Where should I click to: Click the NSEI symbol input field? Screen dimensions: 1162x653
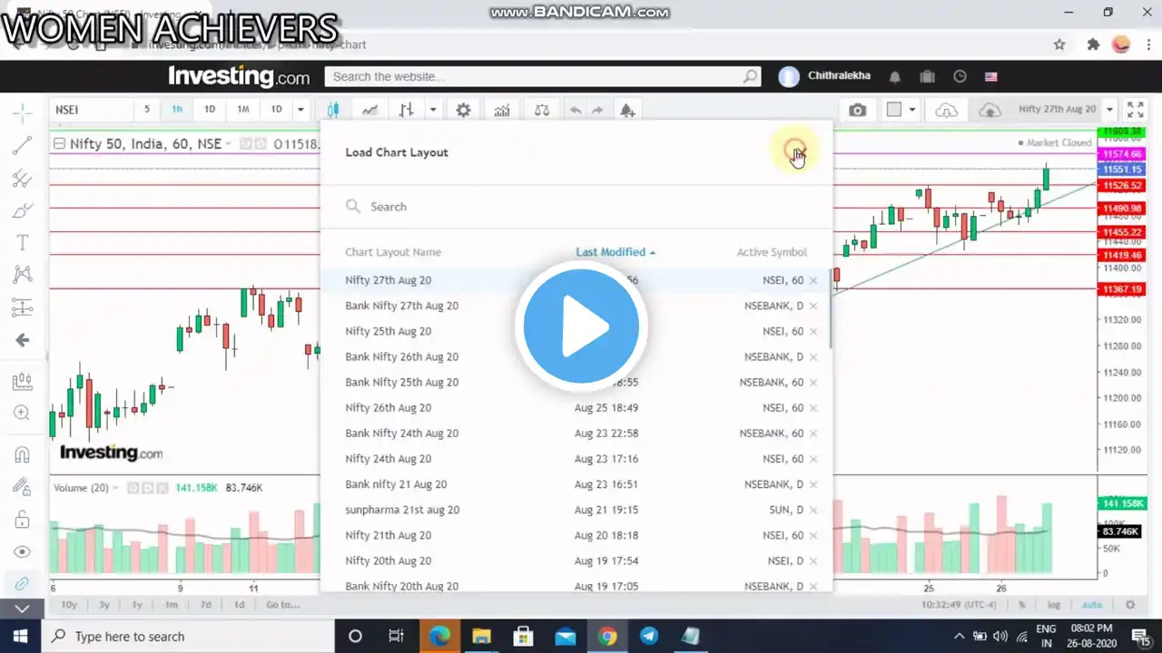pos(91,110)
